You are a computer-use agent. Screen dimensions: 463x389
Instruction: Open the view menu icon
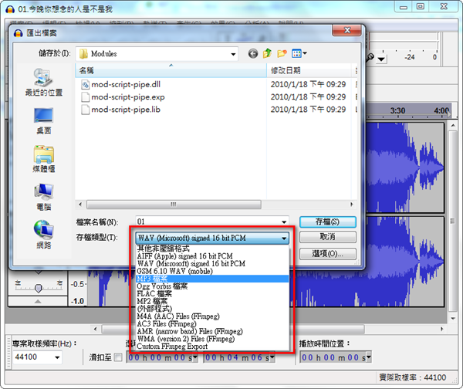[x=299, y=53]
